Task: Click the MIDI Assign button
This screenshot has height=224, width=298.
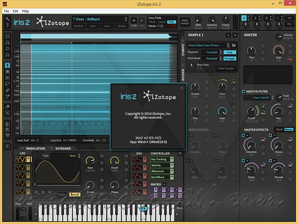Action: coord(185,22)
